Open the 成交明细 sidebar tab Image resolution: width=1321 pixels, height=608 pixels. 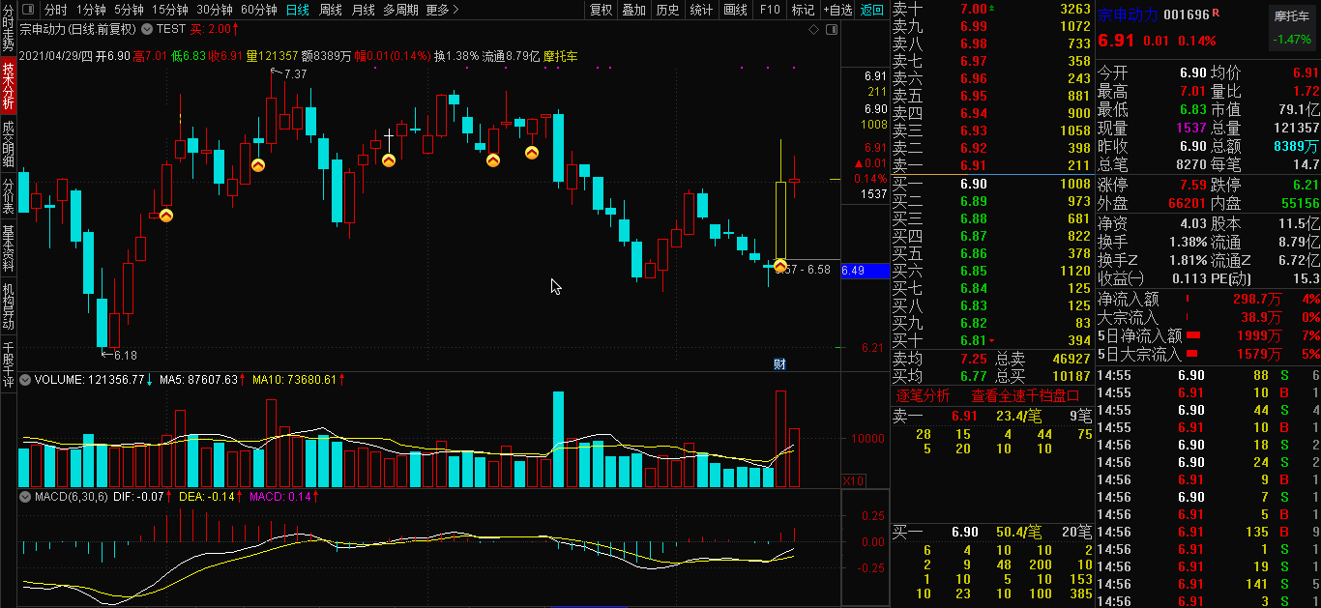8,143
